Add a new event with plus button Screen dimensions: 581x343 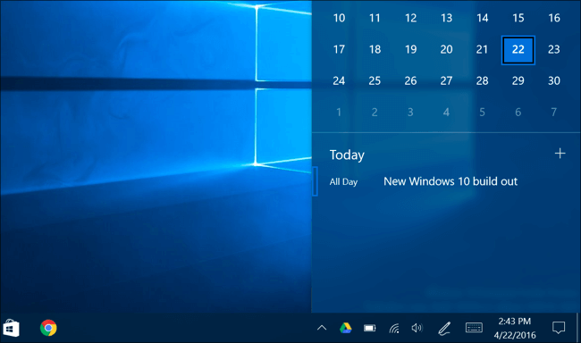(560, 154)
